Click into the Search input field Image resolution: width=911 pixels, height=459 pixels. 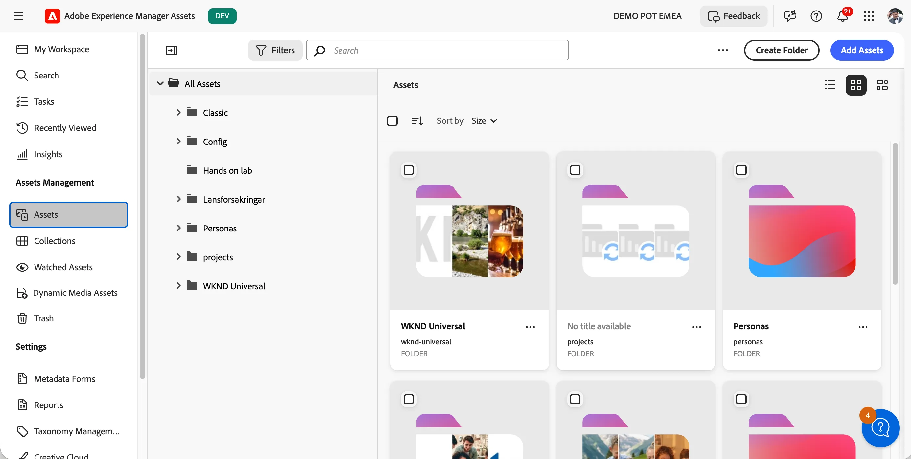coord(437,50)
